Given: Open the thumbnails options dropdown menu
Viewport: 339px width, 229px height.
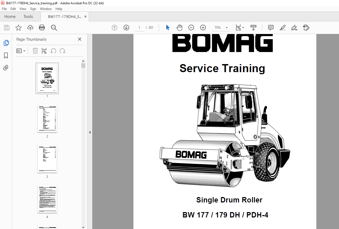Looking at the screenshot, I should pyautogui.click(x=21, y=51).
